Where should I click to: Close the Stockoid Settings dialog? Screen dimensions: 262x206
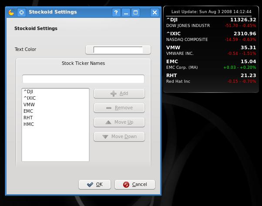(x=155, y=12)
